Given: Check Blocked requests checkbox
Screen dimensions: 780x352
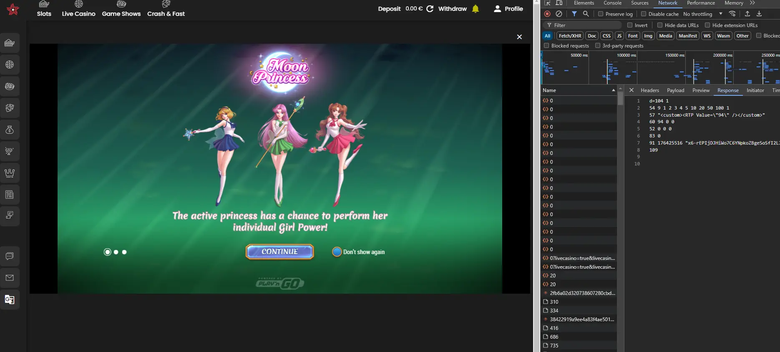Looking at the screenshot, I should click(x=546, y=45).
